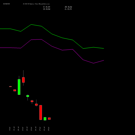The width and height of the screenshot is (135, 135).
Task: Click the high value 'H: 0.24'
Action: [68, 7]
